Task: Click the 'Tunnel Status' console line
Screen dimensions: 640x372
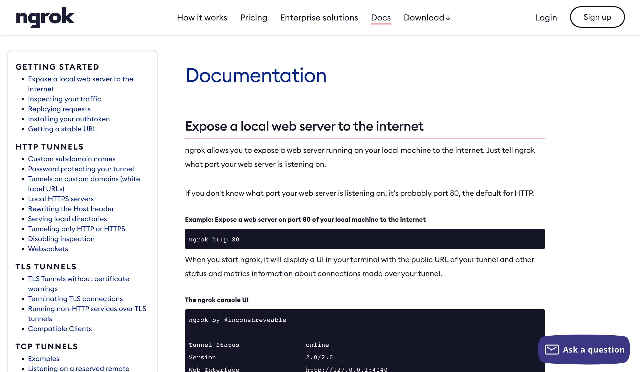Action: tap(259, 345)
